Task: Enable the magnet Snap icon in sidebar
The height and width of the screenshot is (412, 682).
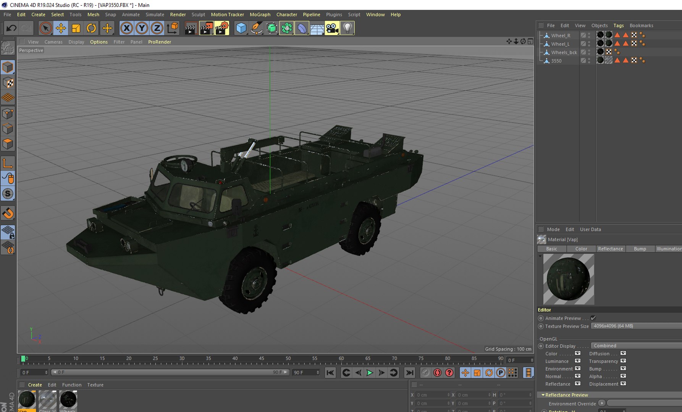Action: 8,213
